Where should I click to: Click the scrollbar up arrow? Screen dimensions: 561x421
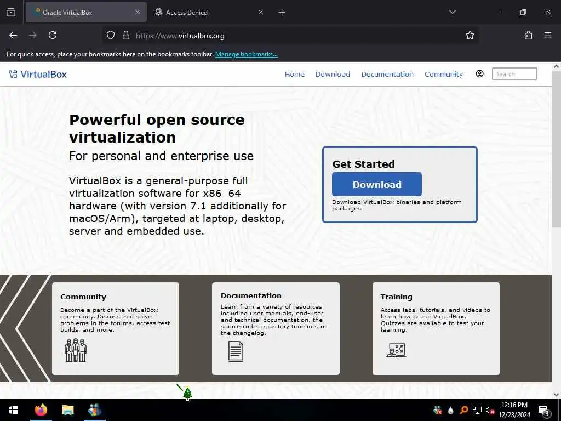pos(556,66)
